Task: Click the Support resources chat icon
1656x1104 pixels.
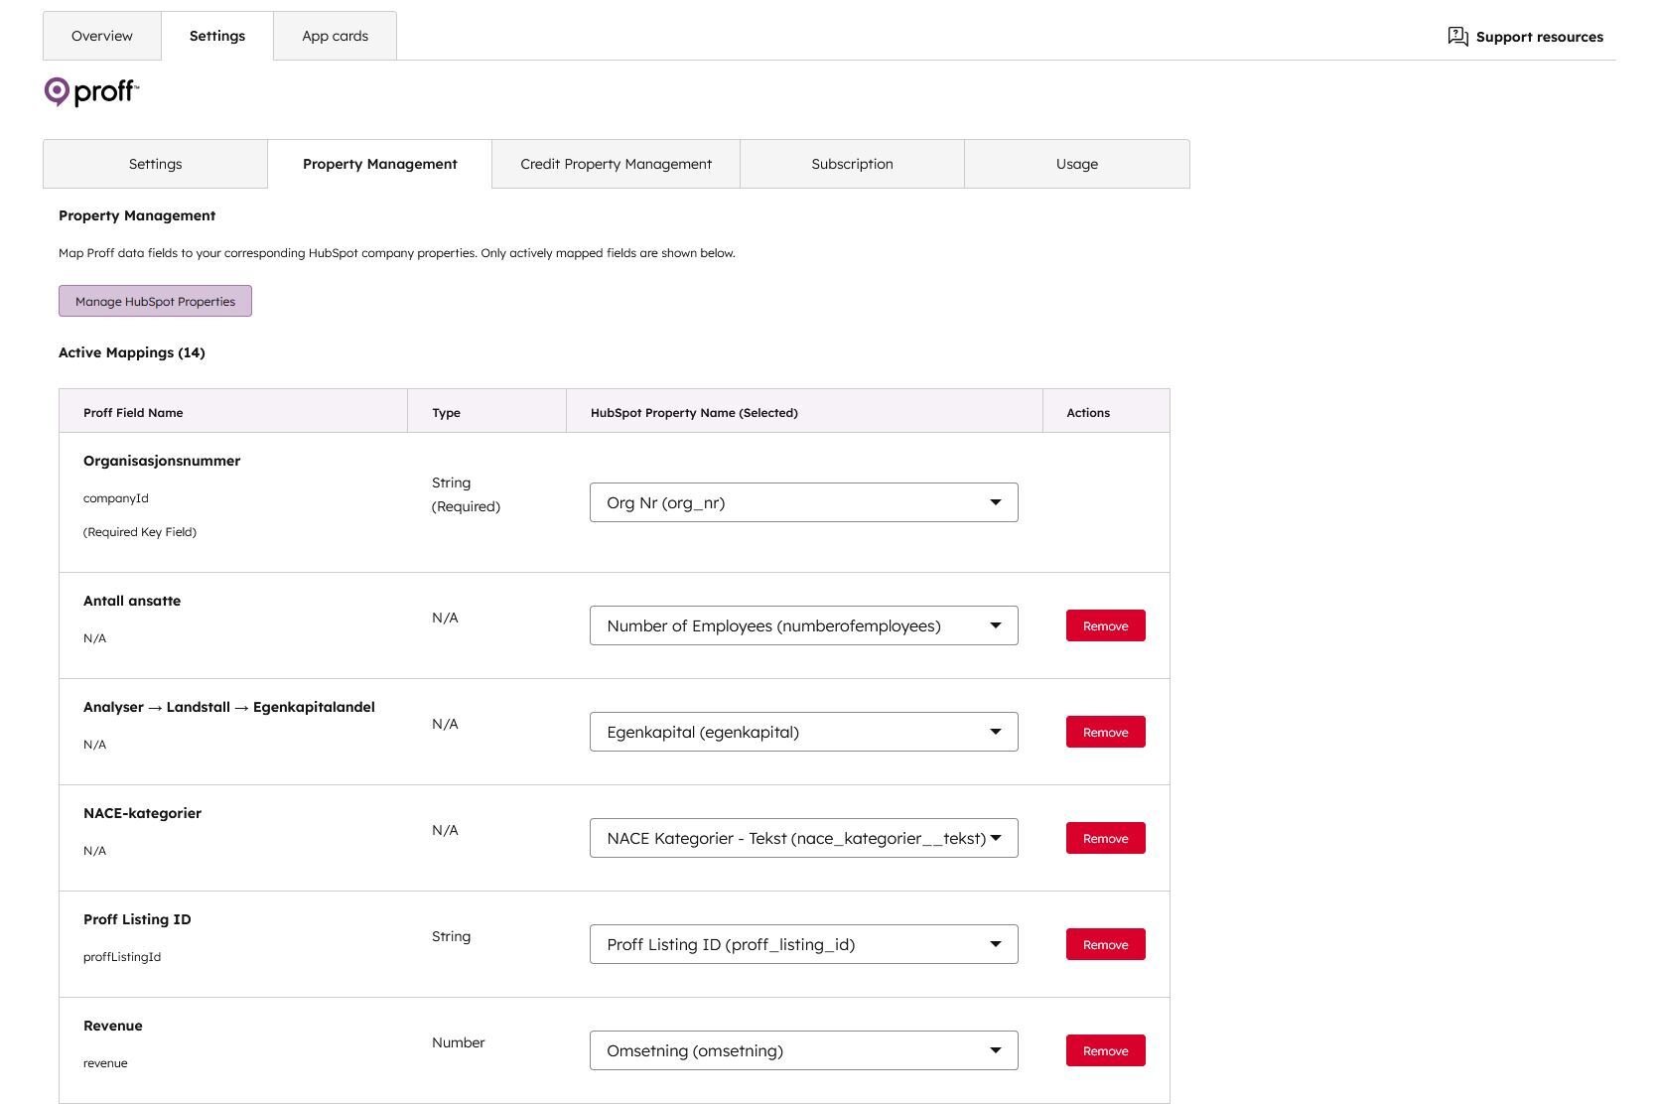Action: point(1457,37)
